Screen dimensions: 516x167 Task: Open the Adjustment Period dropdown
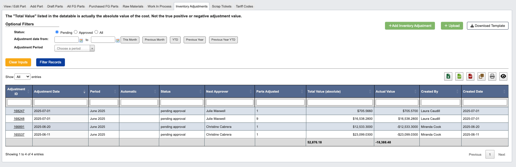(74, 48)
